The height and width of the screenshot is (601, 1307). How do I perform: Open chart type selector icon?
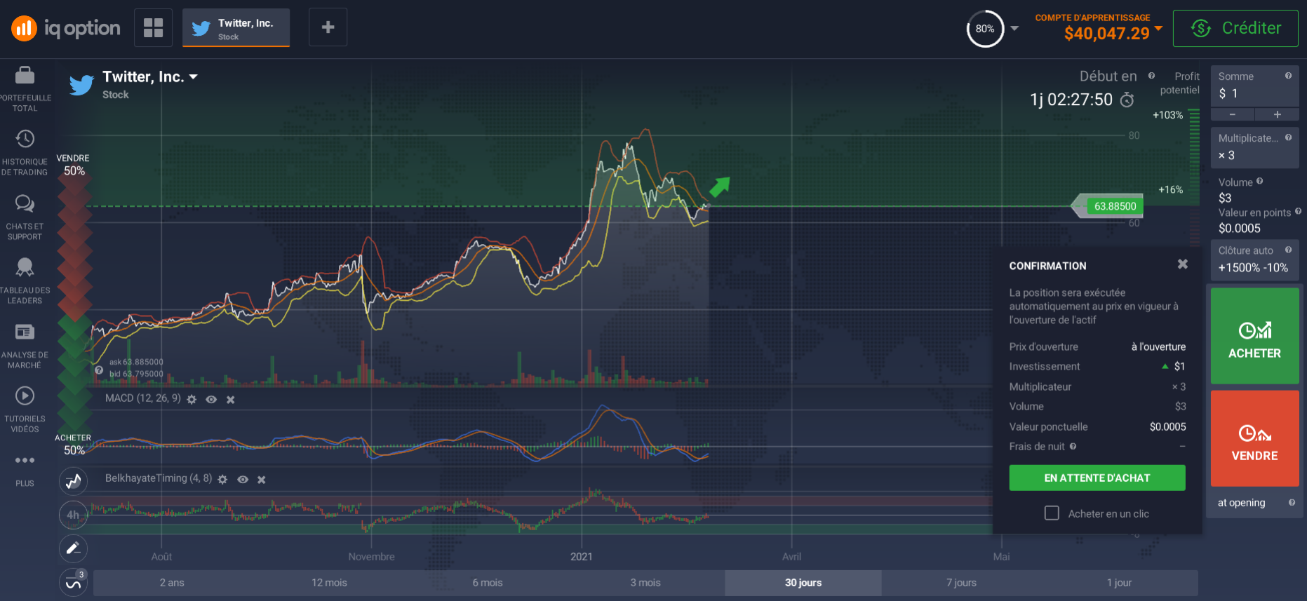tap(73, 481)
